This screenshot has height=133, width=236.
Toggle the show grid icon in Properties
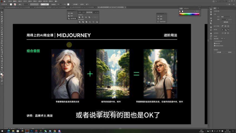coord(225,26)
